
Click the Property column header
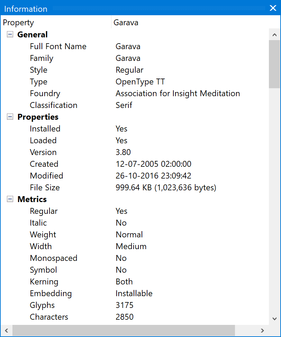pyautogui.click(x=56, y=22)
